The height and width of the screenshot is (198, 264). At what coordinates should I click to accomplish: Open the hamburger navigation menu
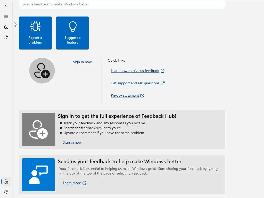(6, 16)
